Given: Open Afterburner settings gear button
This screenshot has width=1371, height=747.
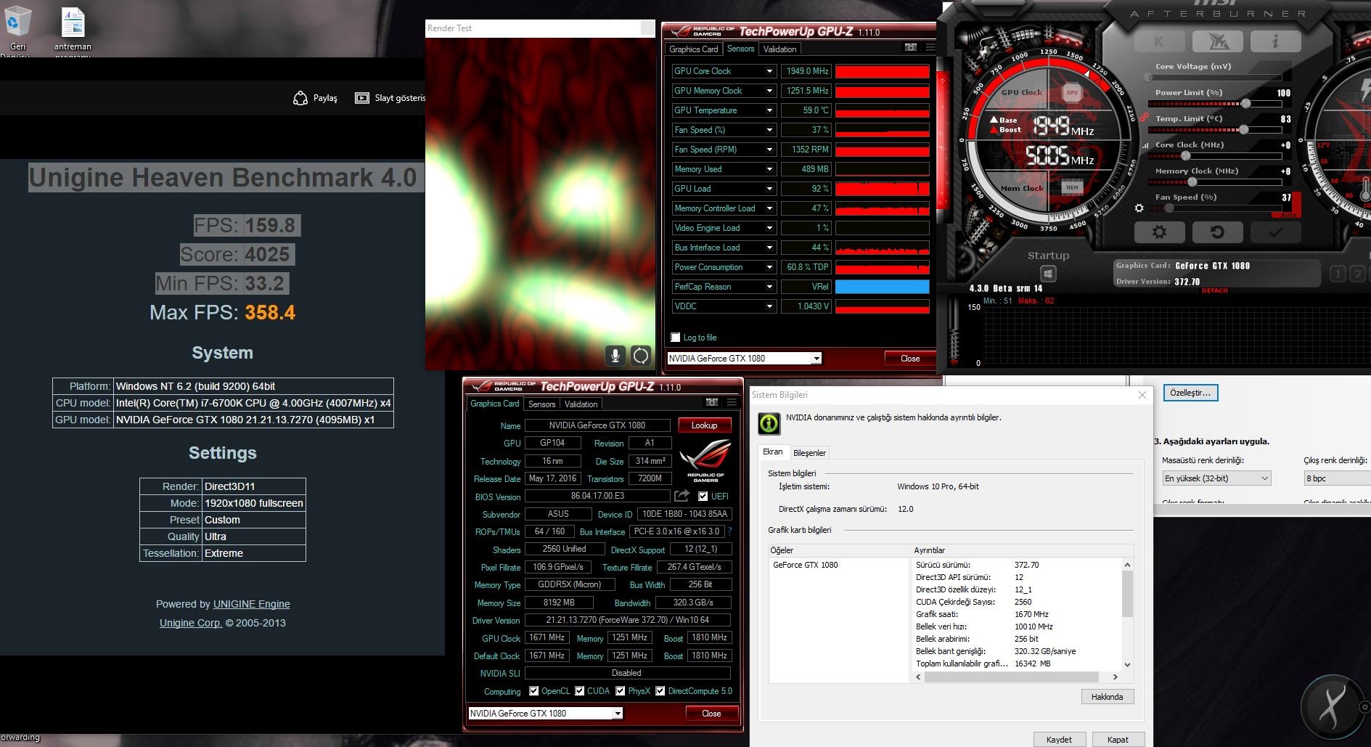Looking at the screenshot, I should pyautogui.click(x=1159, y=232).
